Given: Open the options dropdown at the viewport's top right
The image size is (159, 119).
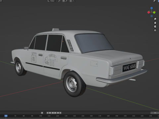Looking at the screenshot, I should [x=155, y=1].
